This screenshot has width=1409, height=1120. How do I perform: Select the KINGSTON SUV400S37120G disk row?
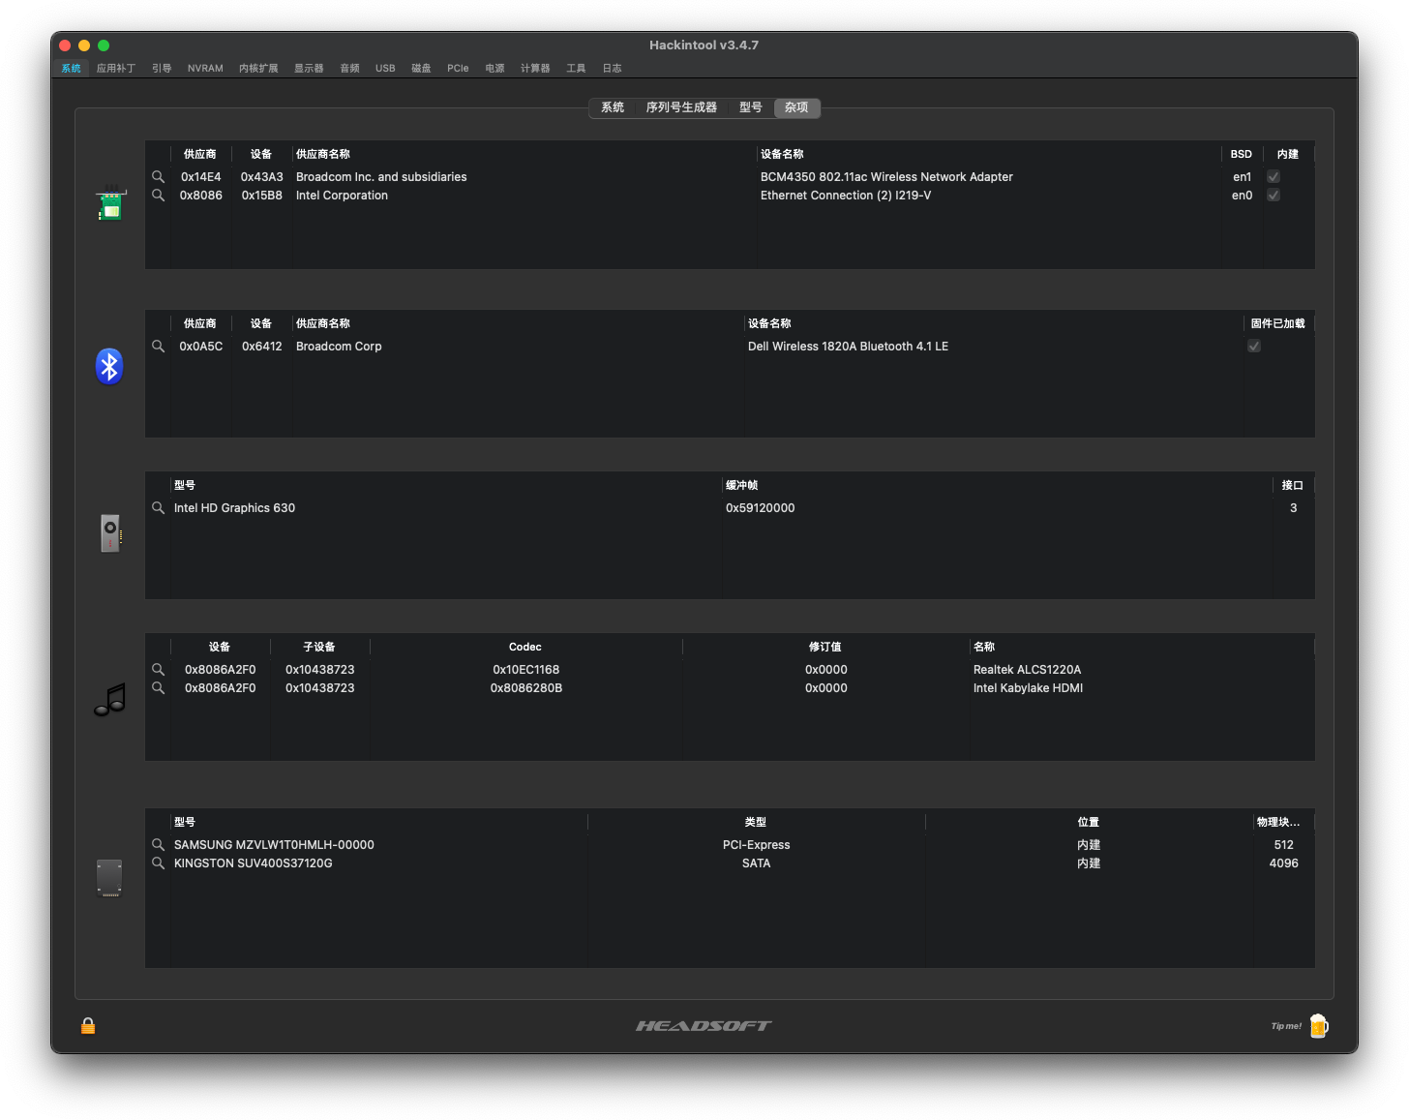(730, 863)
